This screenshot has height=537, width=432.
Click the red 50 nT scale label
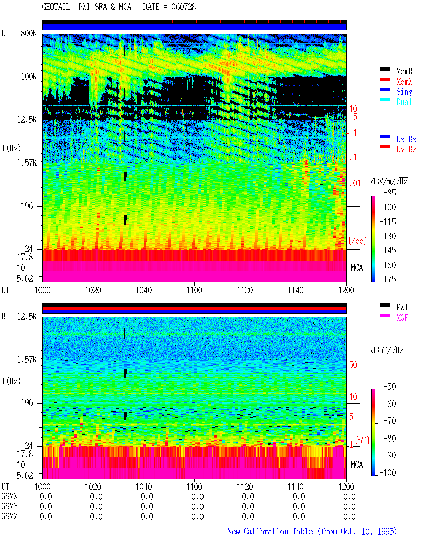coord(353,365)
